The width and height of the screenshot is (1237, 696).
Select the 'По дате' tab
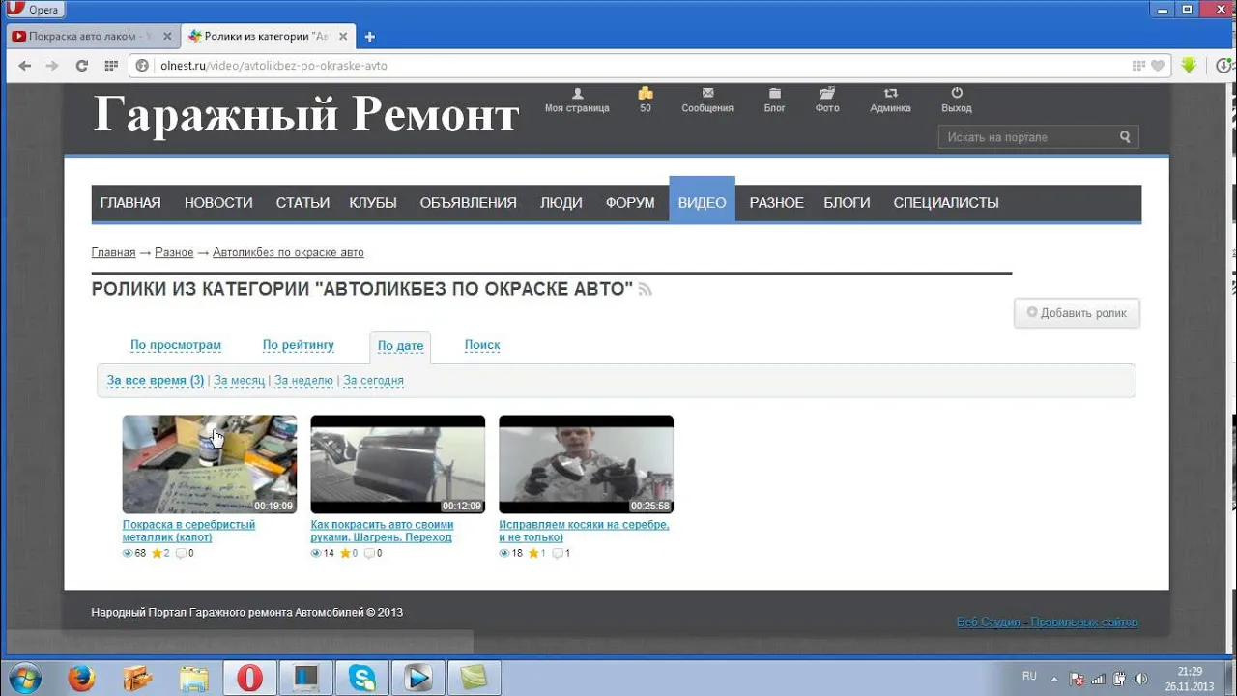point(400,346)
